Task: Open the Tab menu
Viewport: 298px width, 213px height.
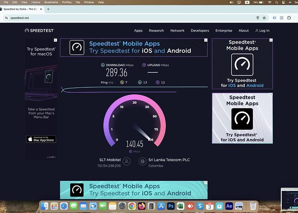Action: pos(78,2)
